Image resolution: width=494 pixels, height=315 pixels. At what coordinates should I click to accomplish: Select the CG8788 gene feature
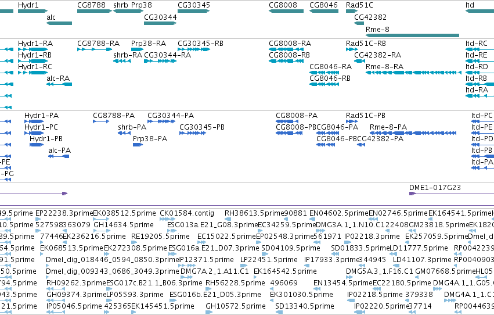coord(95,11)
